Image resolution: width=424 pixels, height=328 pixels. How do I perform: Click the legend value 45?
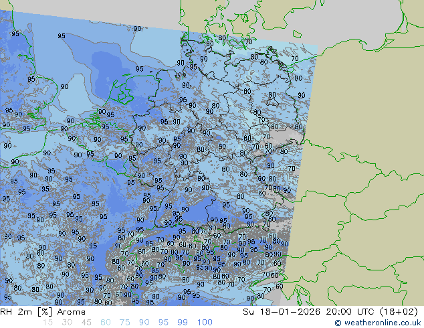tap(86, 323)
